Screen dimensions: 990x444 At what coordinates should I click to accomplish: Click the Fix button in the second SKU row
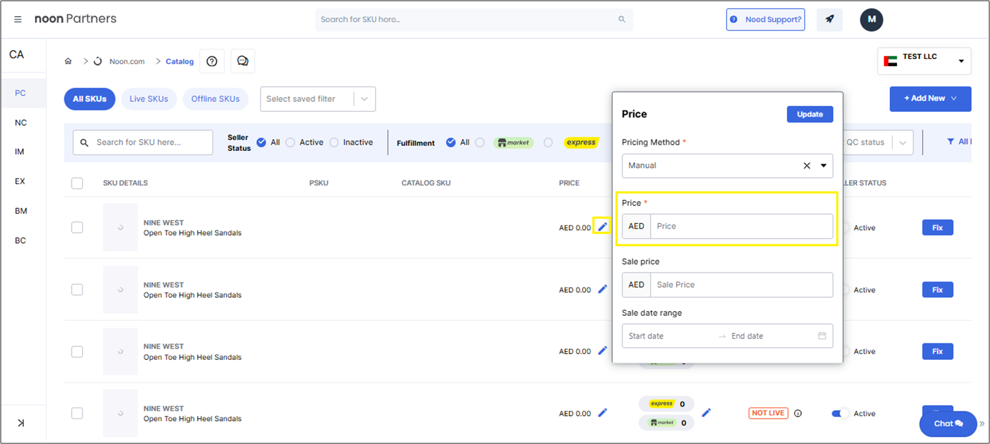938,290
